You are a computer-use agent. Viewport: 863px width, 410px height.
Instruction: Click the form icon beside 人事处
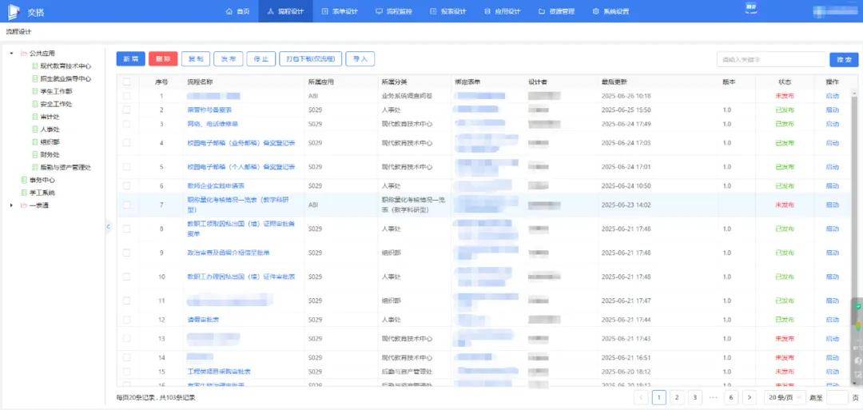pyautogui.click(x=34, y=129)
